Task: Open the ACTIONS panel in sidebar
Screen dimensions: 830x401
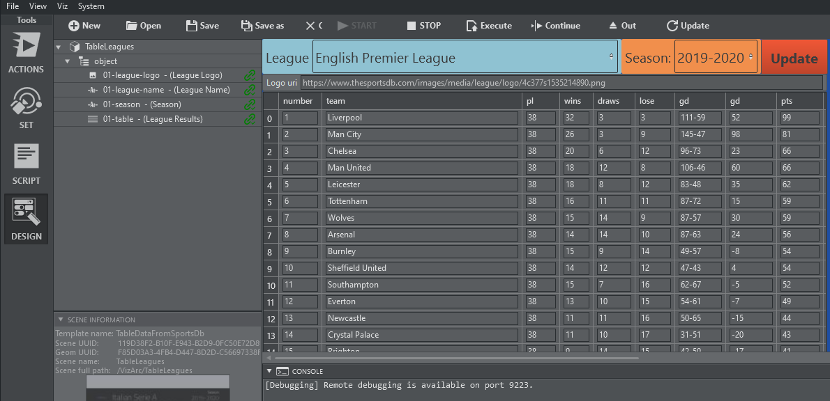Action: (x=26, y=53)
